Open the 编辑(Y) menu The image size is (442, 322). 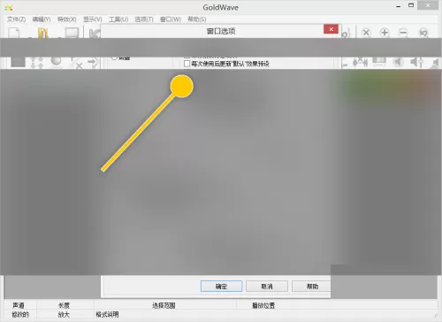tap(42, 19)
